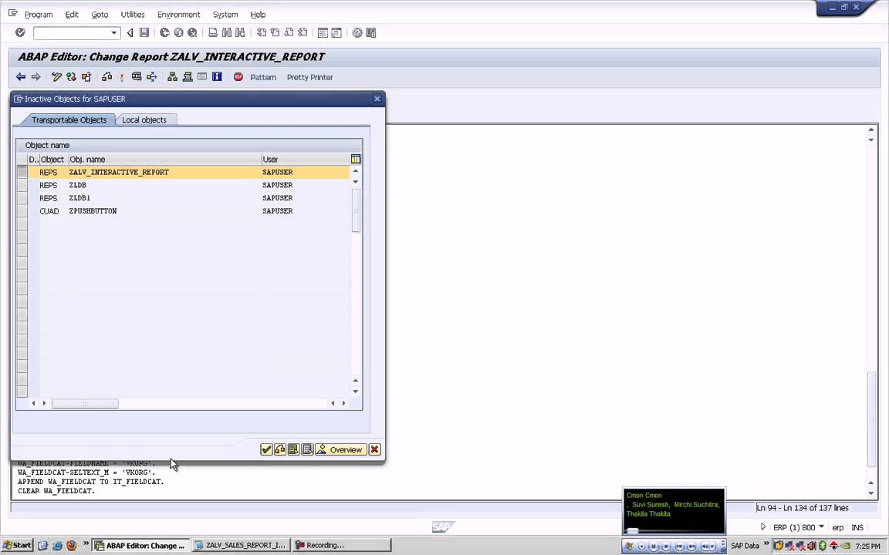Open the Help menu

[258, 15]
